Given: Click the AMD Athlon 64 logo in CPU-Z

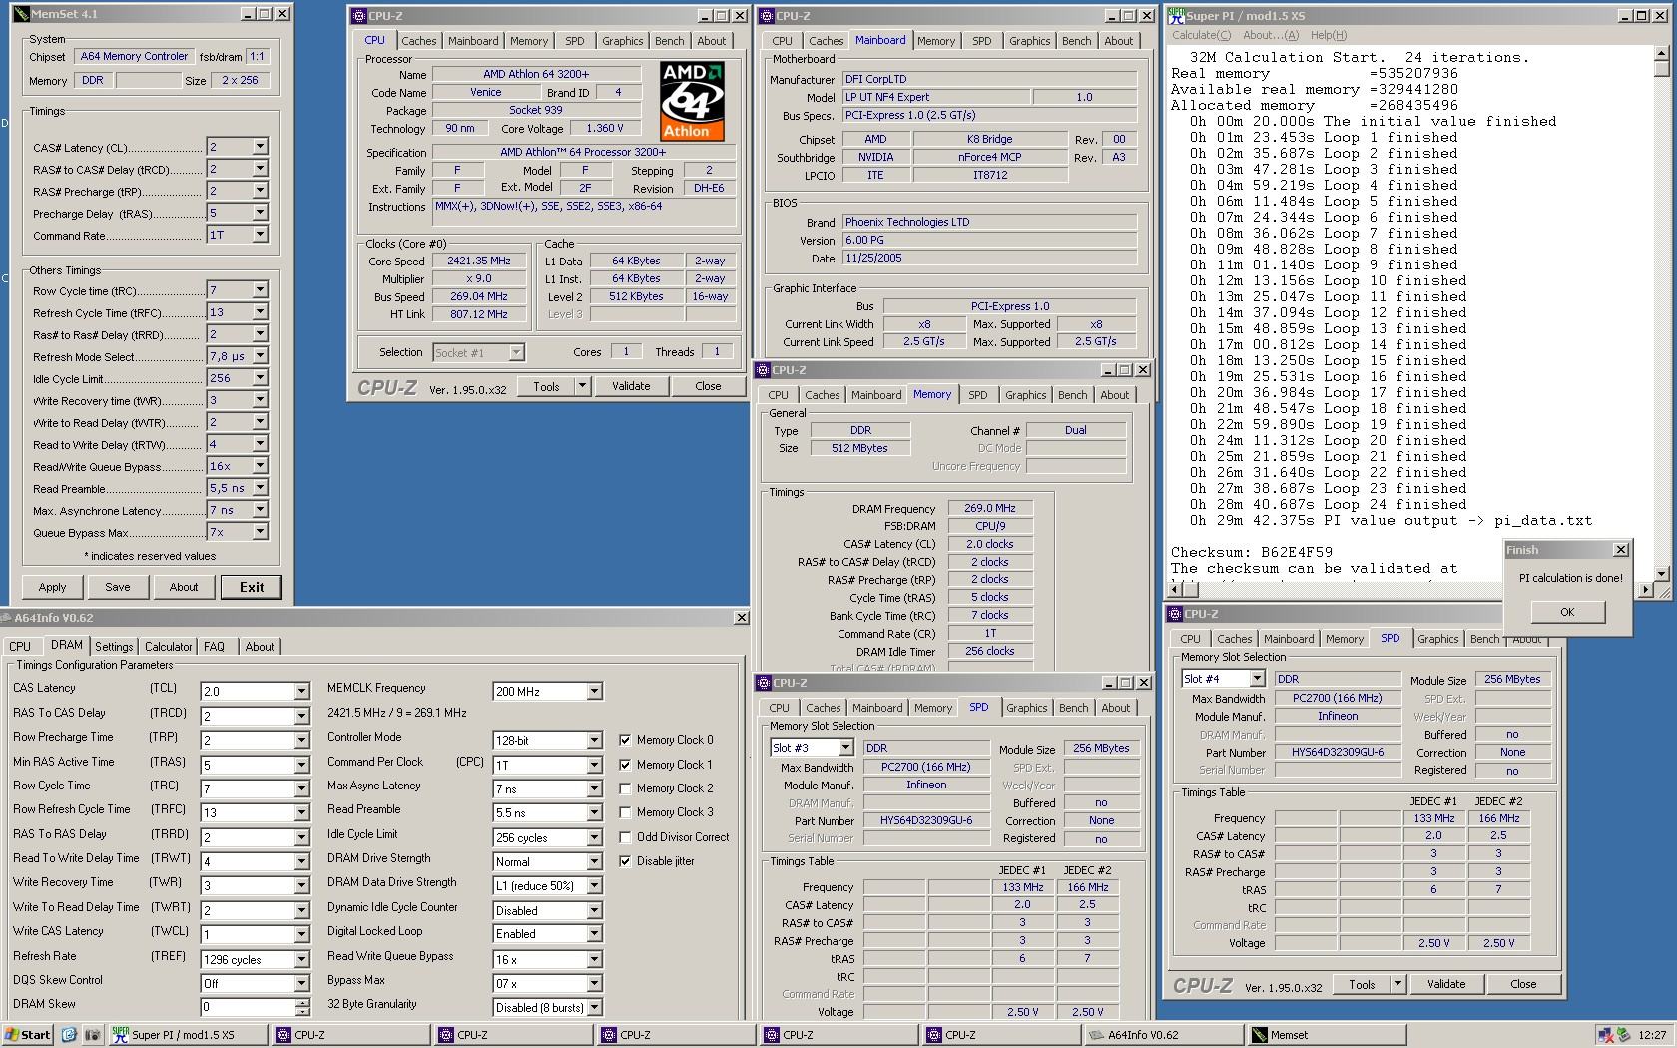Looking at the screenshot, I should pyautogui.click(x=692, y=101).
